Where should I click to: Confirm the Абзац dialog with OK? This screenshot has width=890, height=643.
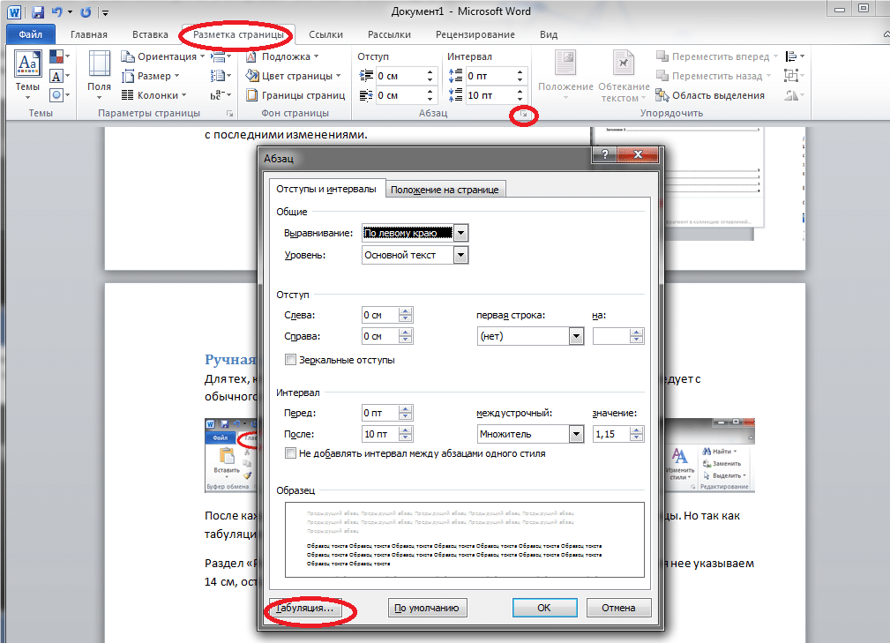pos(544,608)
